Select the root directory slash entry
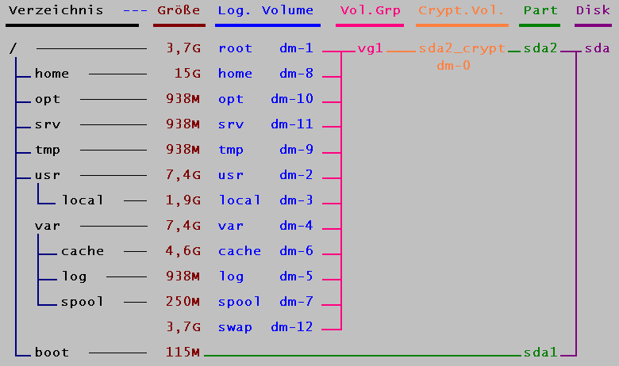This screenshot has width=619, height=366. (13, 48)
